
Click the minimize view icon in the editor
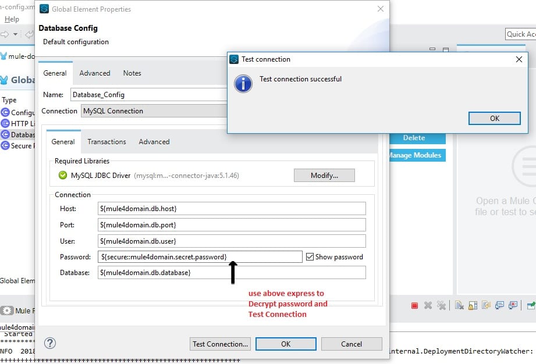tap(432, 49)
